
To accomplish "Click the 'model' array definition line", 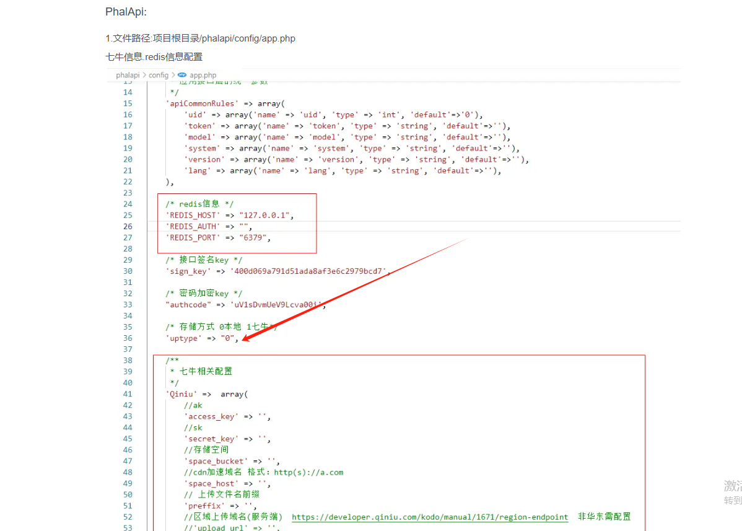I will 347,137.
